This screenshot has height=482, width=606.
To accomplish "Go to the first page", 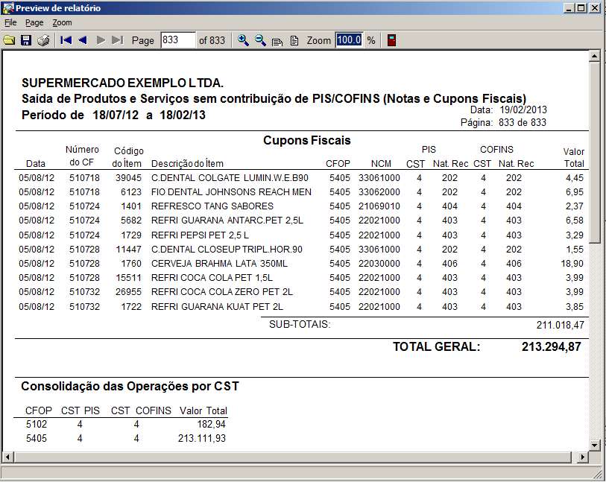I will click(x=66, y=40).
